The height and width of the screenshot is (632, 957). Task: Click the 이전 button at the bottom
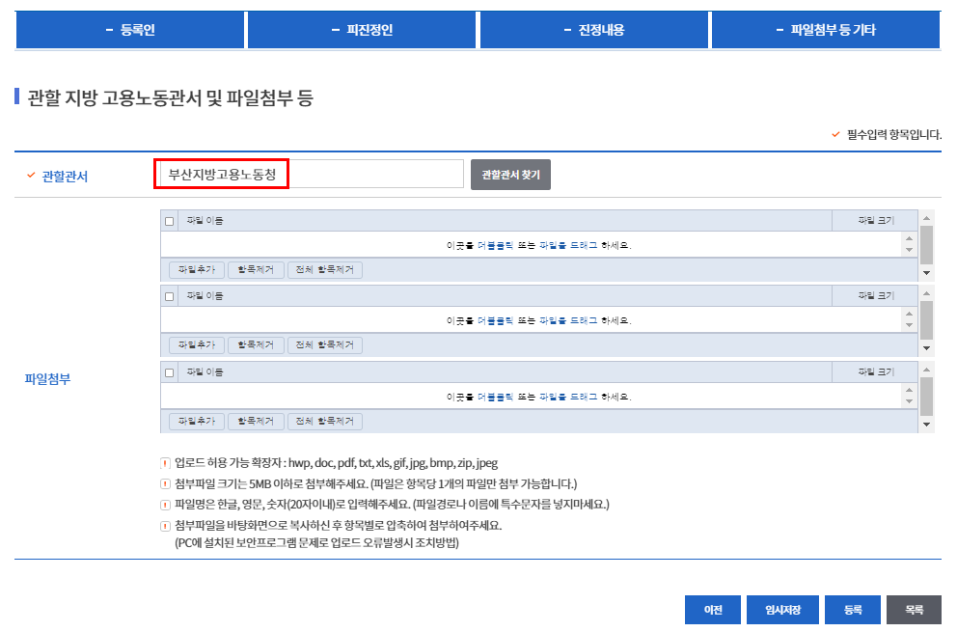tap(712, 610)
